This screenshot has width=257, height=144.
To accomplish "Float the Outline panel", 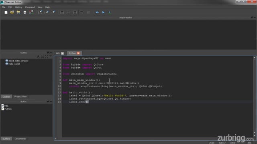I will click(48, 52).
